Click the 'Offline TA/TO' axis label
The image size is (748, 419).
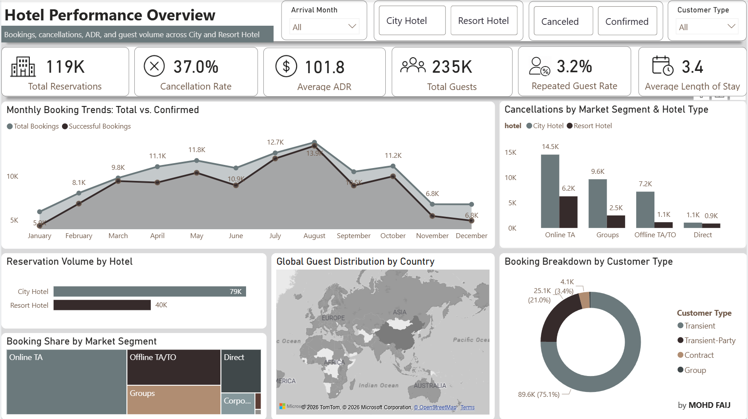tap(655, 235)
